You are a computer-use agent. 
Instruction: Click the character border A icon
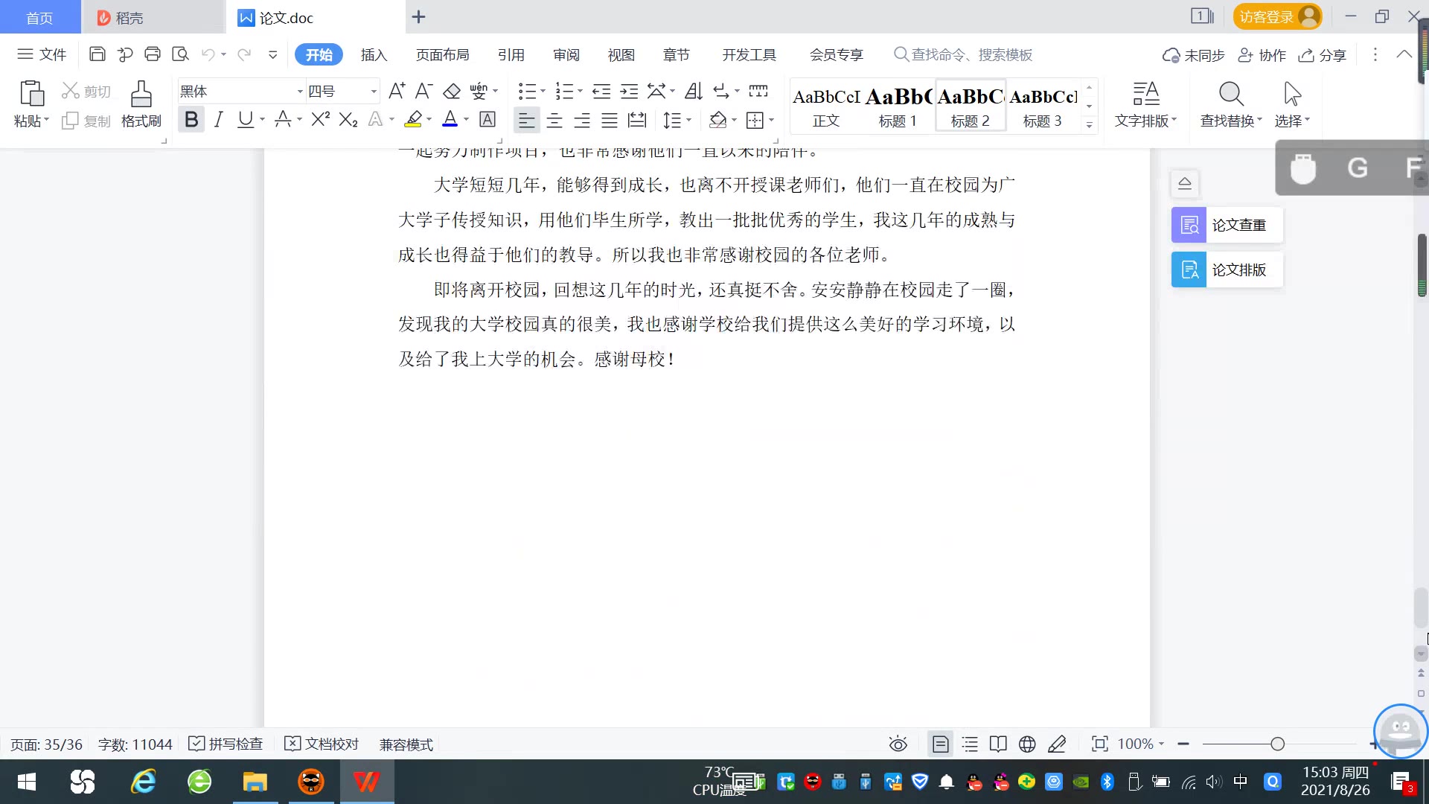point(487,119)
